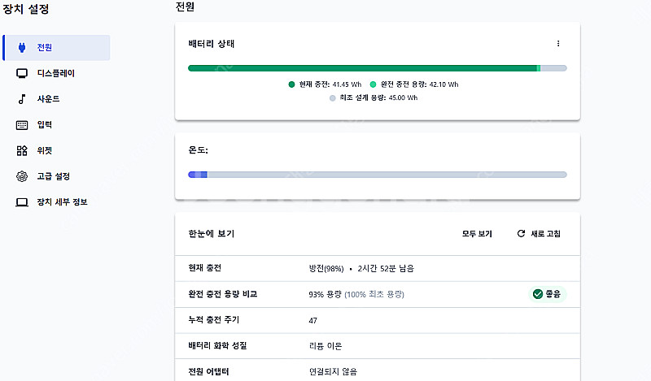Select 장치 세부 정보 in the sidebar
The width and height of the screenshot is (651, 381).
tap(62, 201)
